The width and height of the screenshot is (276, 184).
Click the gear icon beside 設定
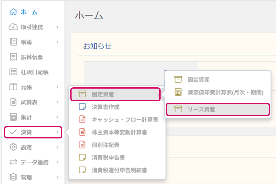click(x=13, y=147)
